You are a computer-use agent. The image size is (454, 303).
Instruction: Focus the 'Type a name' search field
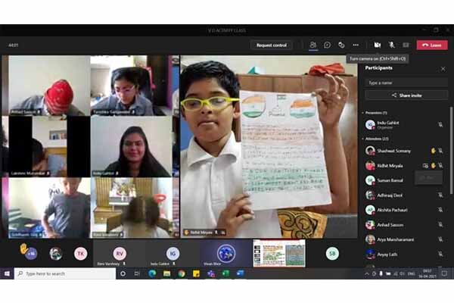(406, 83)
